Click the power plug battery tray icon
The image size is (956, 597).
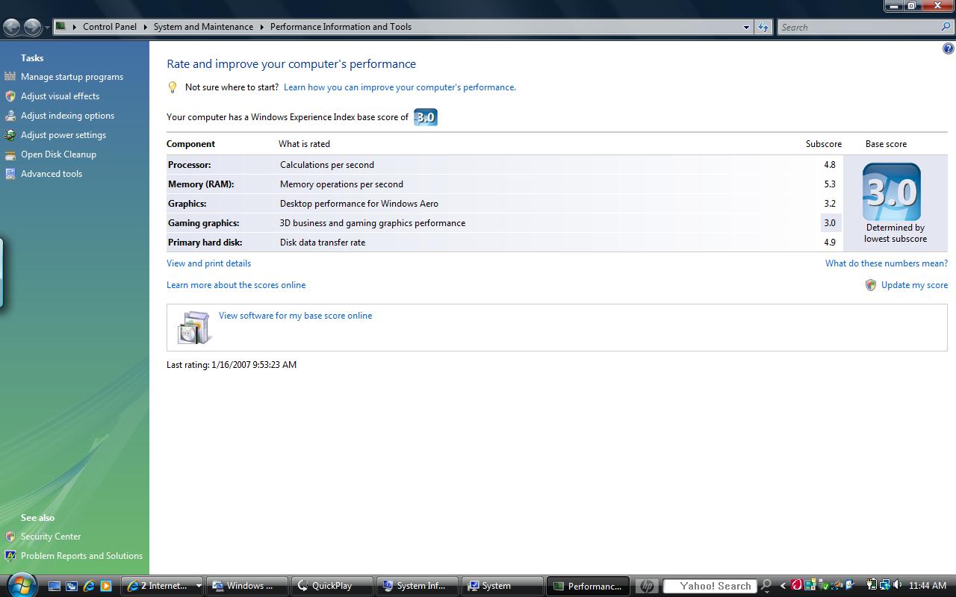point(872,585)
